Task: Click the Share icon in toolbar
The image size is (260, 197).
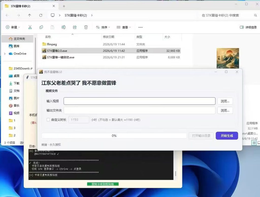Action: 75,27
